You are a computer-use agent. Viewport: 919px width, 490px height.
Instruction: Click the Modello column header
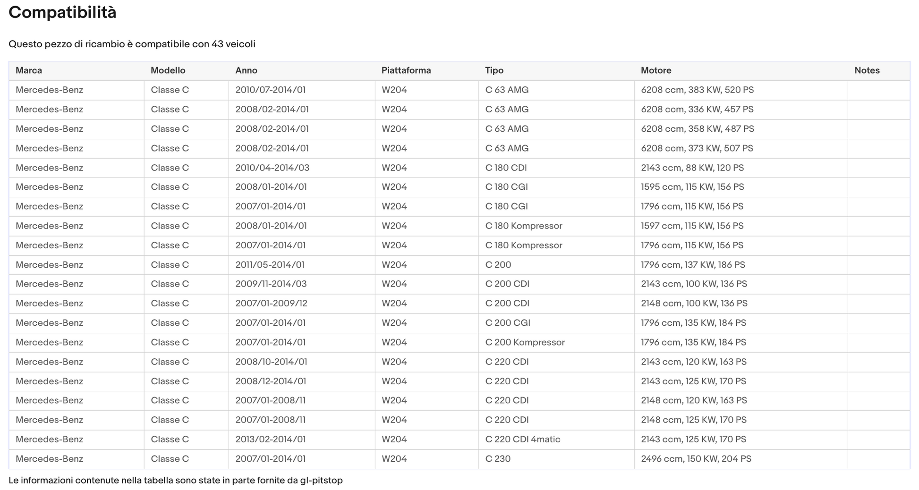(168, 70)
